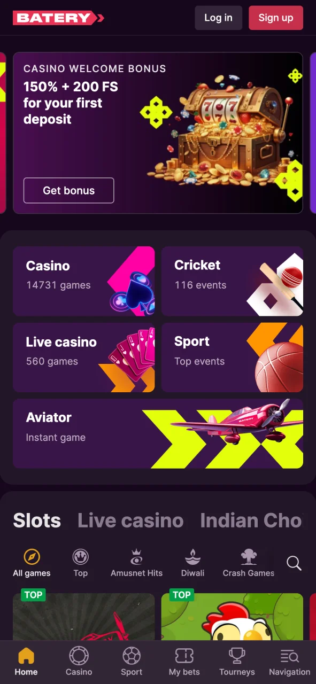Choose the Diwali games filter

tap(192, 563)
